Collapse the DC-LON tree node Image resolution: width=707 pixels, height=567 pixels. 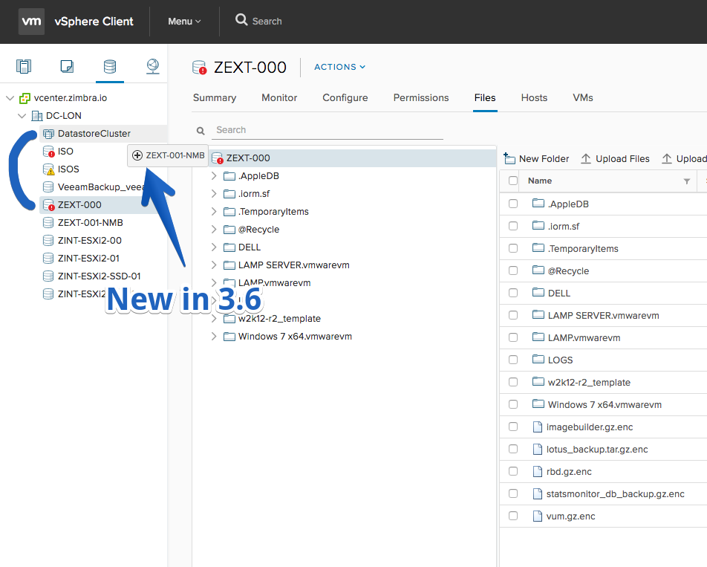22,116
